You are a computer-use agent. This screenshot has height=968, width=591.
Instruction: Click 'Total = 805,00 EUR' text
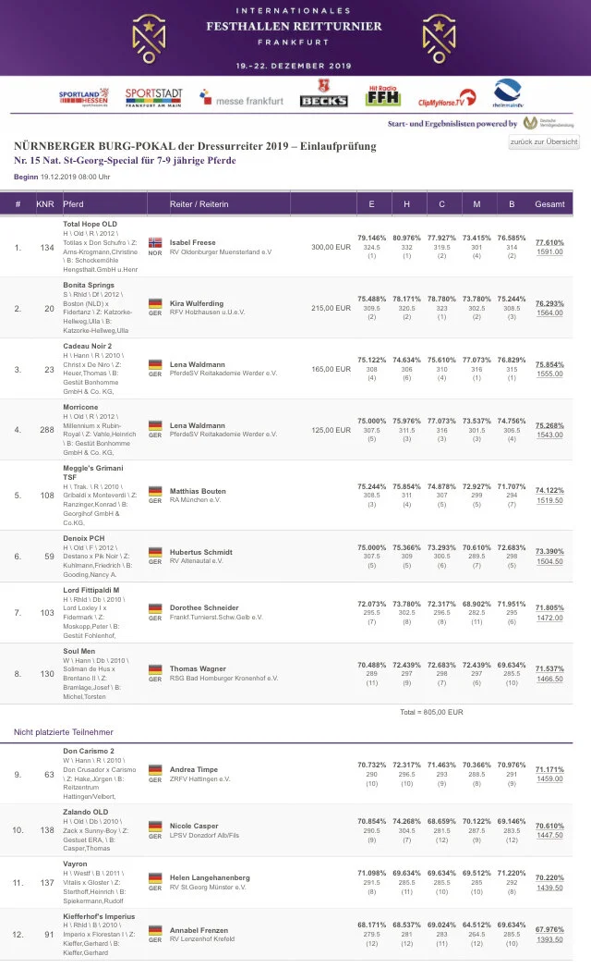(431, 713)
